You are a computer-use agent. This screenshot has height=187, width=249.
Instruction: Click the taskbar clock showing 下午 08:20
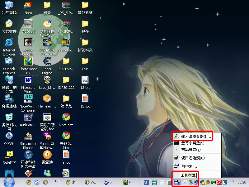click(x=238, y=182)
